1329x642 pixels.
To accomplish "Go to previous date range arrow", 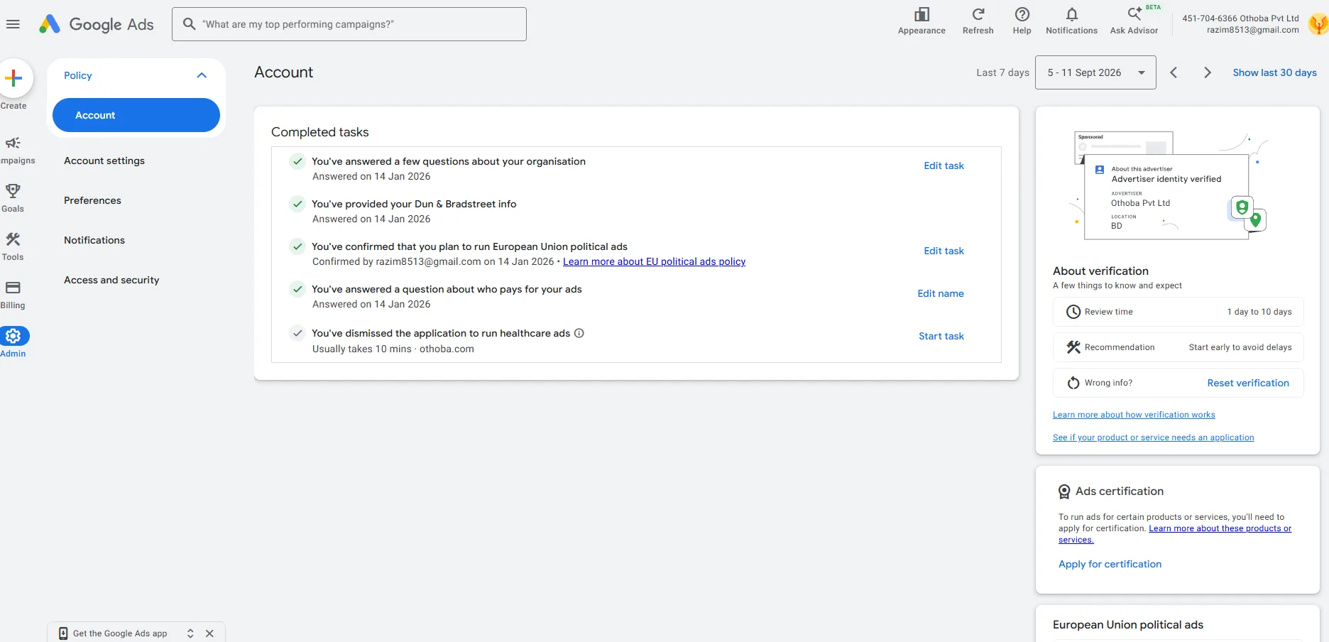I will tap(1174, 72).
